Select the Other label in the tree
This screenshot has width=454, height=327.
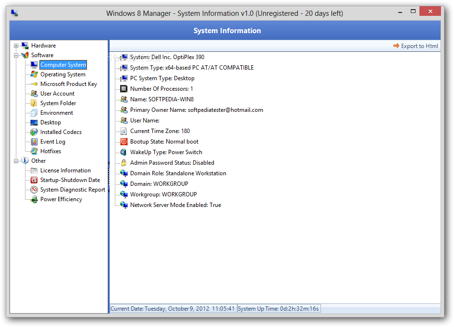click(38, 160)
